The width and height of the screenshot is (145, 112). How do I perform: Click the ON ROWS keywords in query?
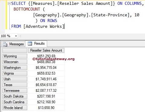tap(49, 21)
